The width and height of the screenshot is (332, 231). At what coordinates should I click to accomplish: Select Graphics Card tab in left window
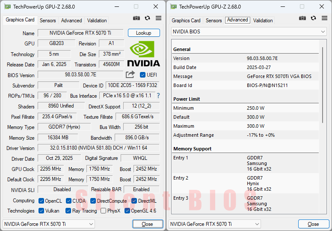20,20
